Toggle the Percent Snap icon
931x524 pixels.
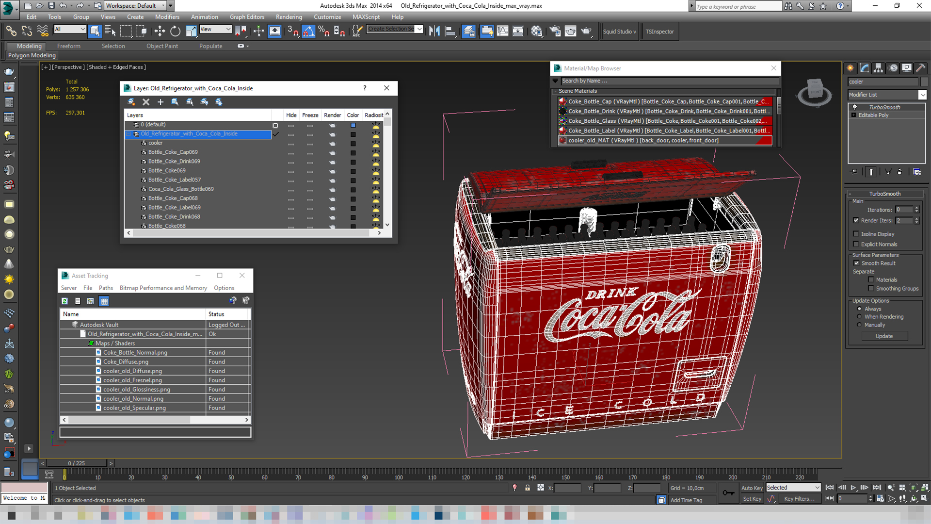[324, 31]
